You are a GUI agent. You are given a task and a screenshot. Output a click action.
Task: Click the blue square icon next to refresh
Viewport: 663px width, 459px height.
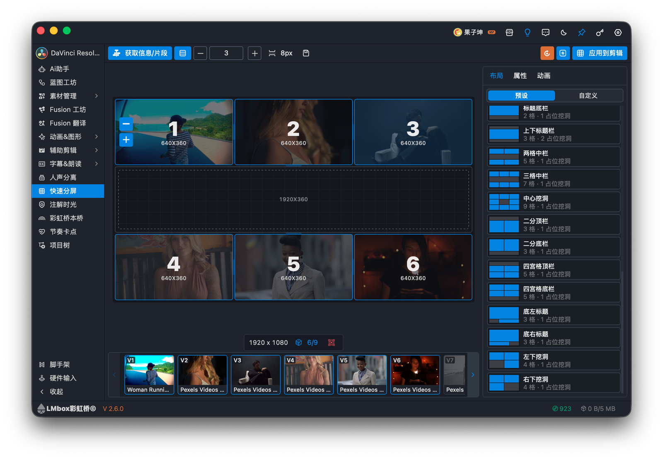[x=563, y=53]
